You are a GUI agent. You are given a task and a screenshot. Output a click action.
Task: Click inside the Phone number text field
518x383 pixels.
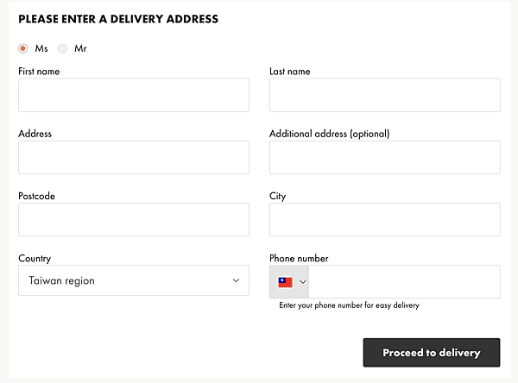pyautogui.click(x=404, y=282)
